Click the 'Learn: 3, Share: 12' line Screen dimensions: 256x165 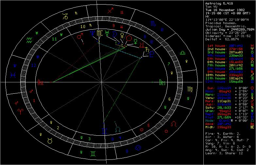(x=224, y=153)
